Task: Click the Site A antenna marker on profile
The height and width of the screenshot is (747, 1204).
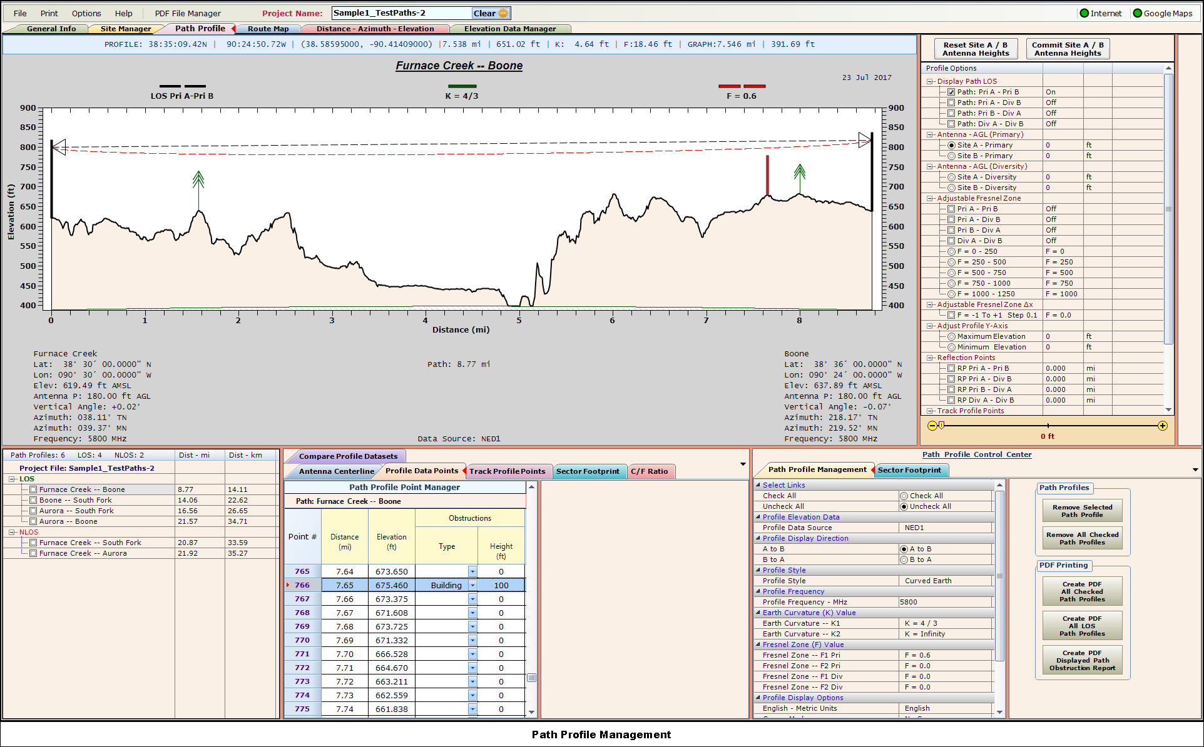Action: 58,147
